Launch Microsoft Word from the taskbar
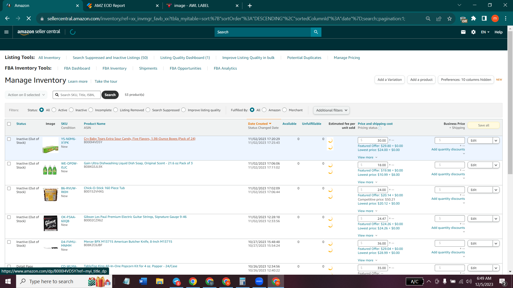 click(x=143, y=281)
